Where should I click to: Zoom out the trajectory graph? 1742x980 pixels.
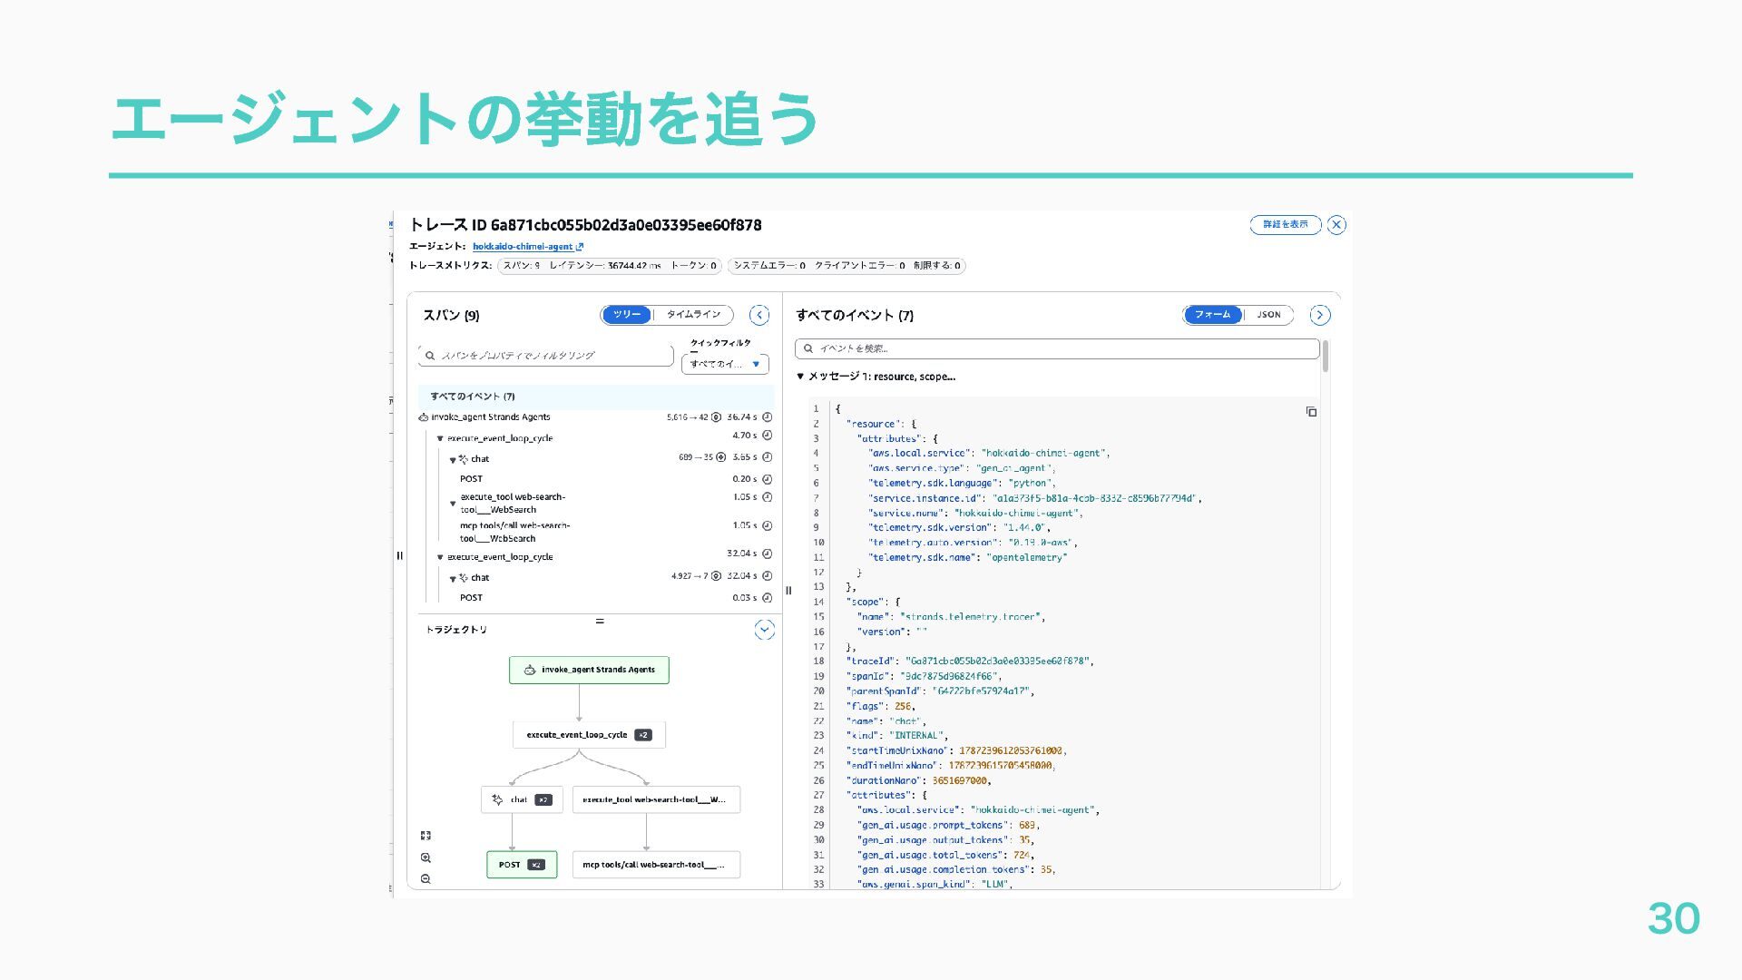click(426, 879)
